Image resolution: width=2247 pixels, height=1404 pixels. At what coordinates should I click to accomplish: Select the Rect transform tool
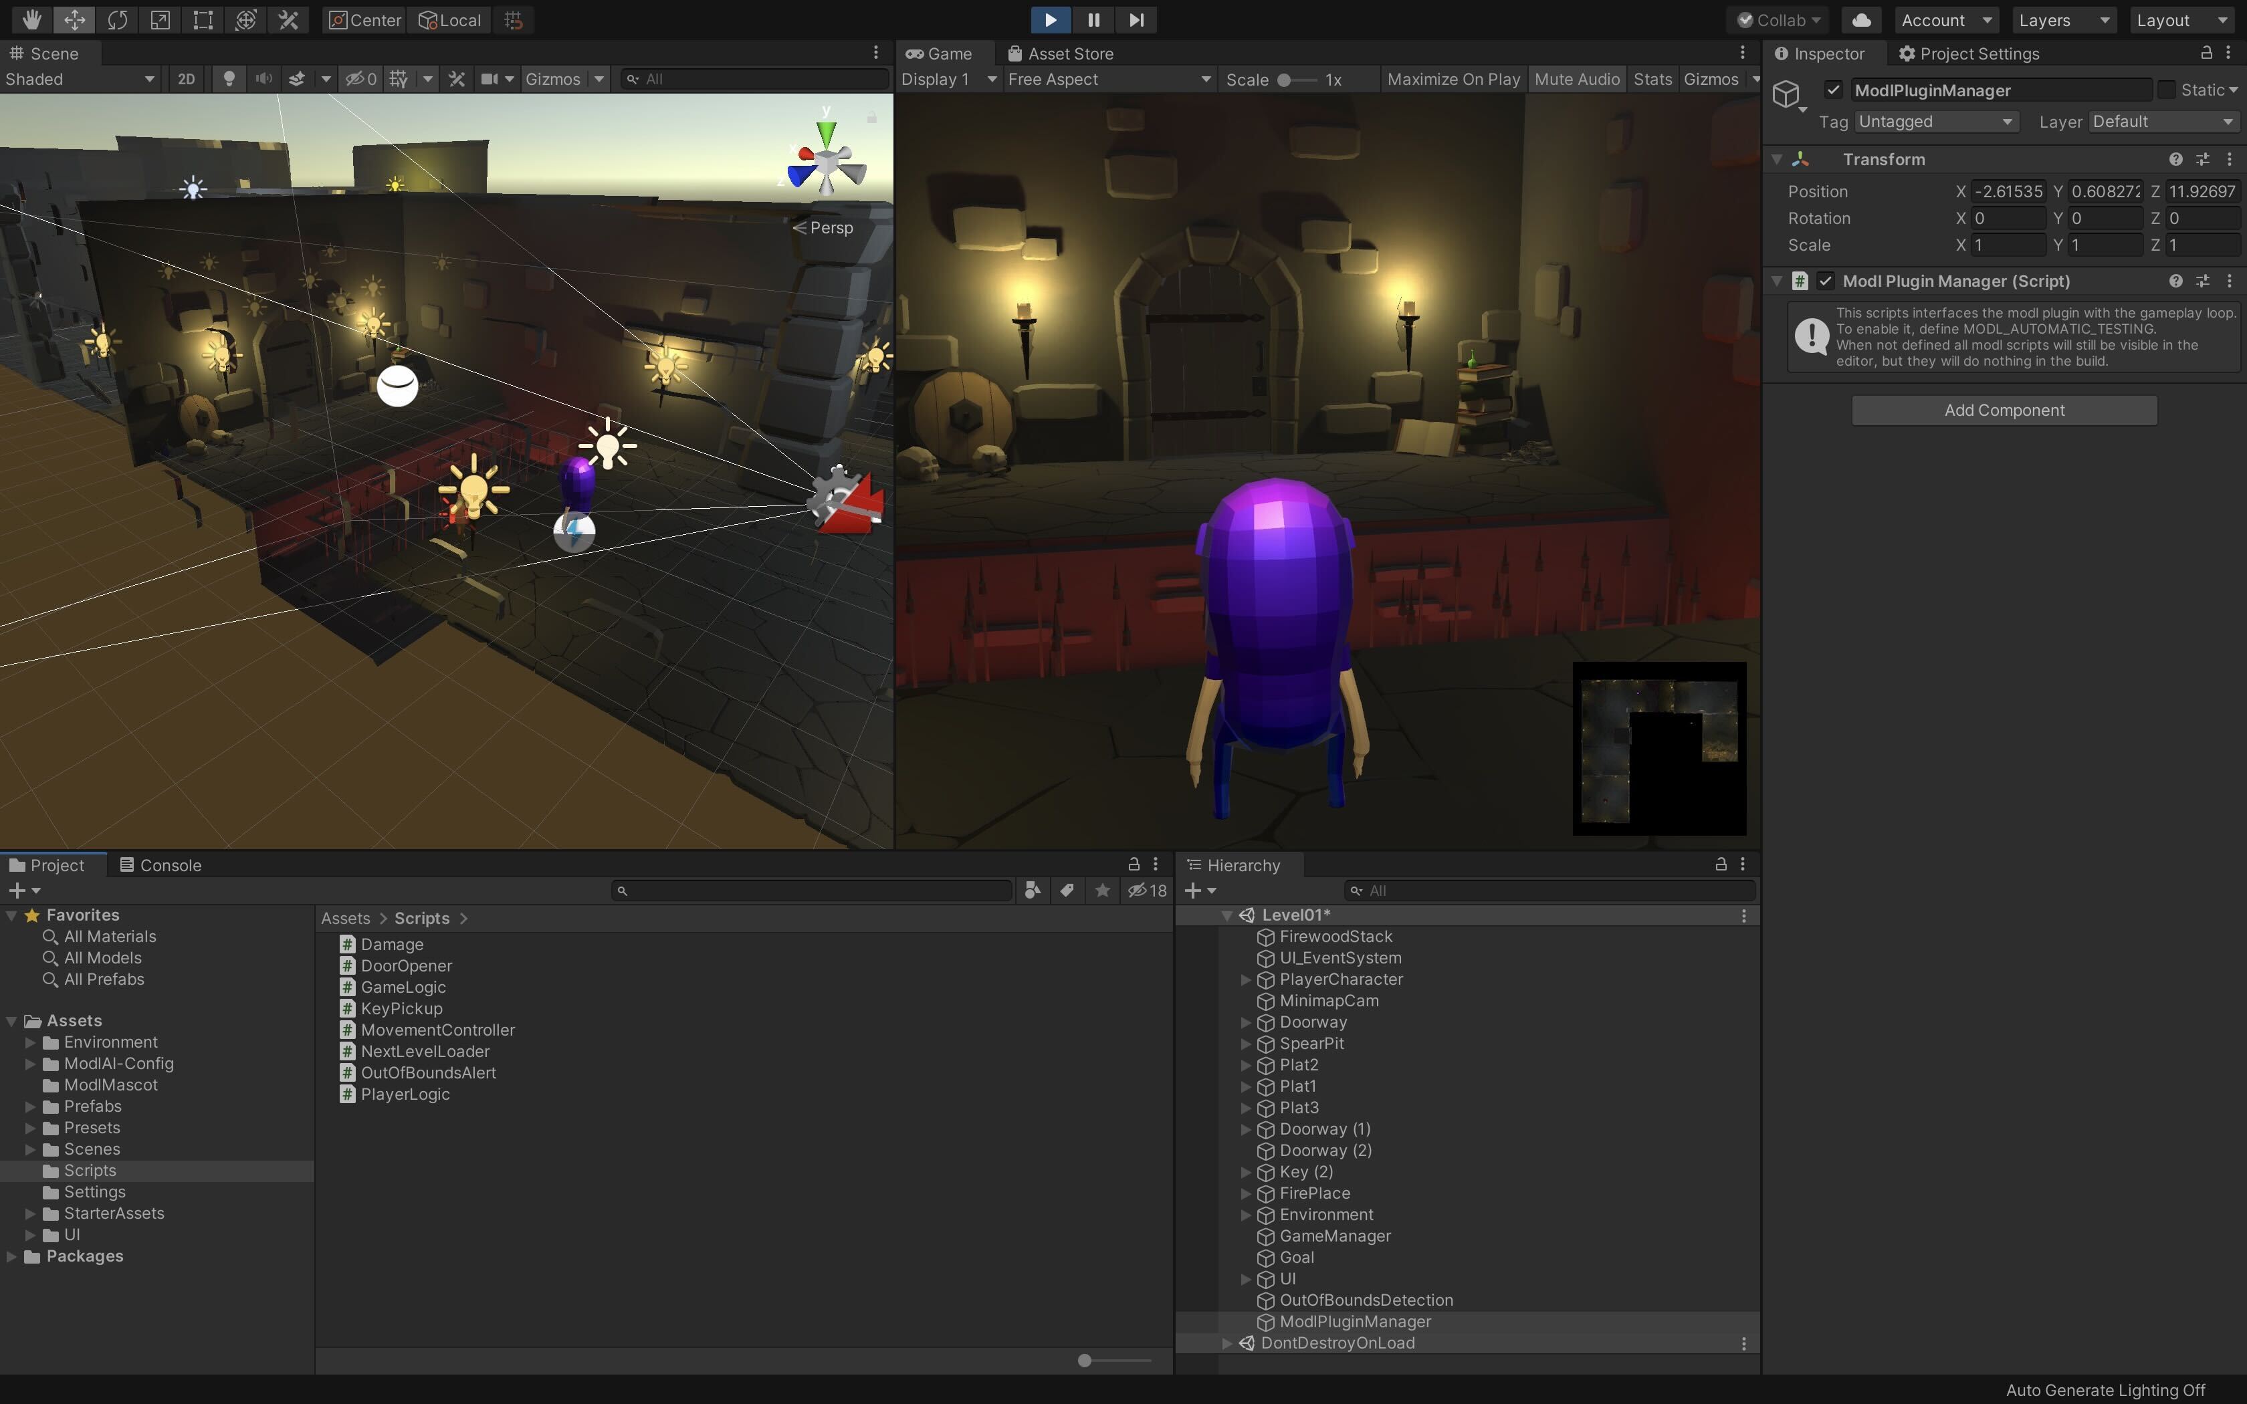coord(203,19)
